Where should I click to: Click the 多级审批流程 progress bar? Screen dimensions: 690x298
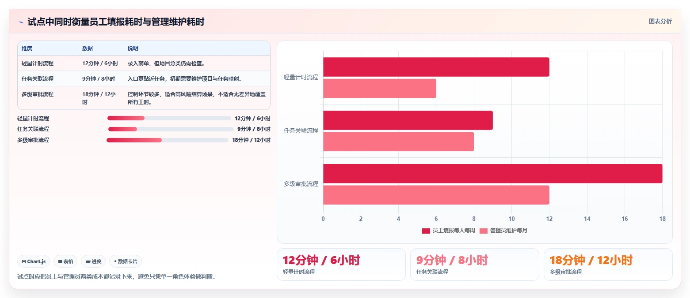(x=168, y=140)
